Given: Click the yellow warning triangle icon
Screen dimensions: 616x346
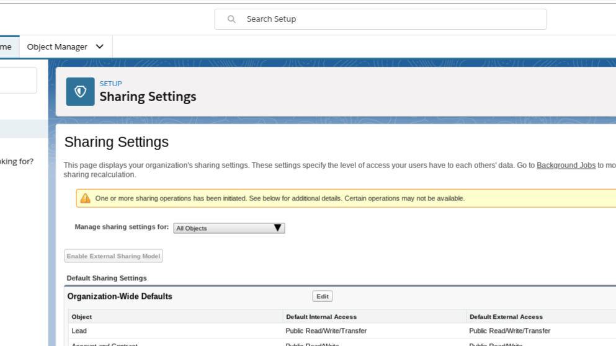Looking at the screenshot, I should tap(86, 198).
